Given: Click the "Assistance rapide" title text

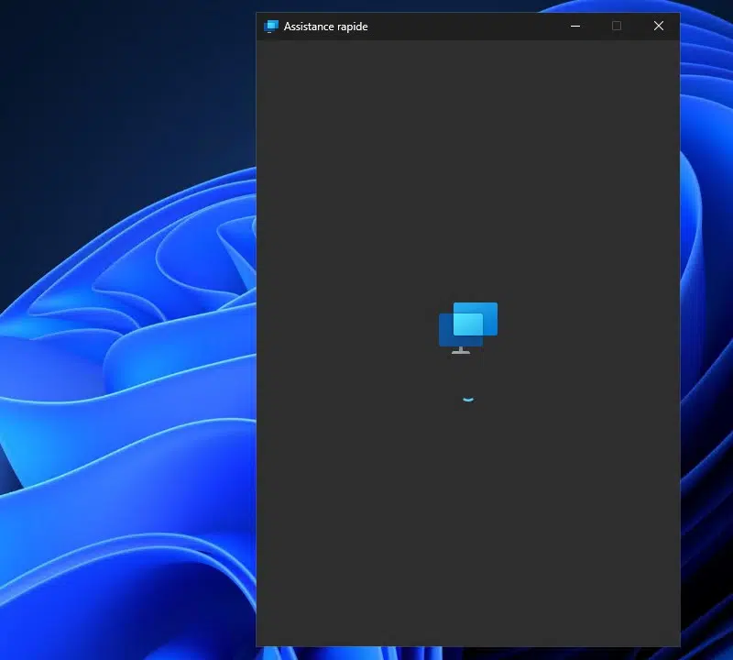Looking at the screenshot, I should (x=325, y=27).
